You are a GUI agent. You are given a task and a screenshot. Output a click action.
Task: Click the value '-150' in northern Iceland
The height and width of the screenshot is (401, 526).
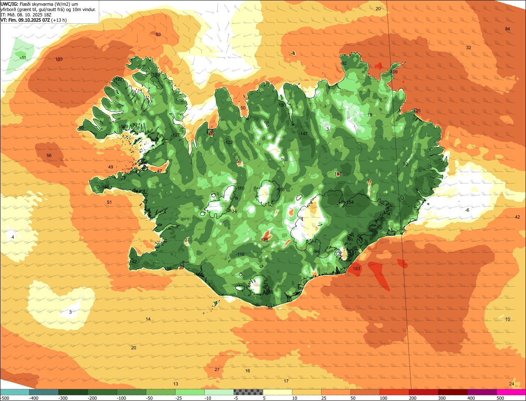tap(281, 105)
